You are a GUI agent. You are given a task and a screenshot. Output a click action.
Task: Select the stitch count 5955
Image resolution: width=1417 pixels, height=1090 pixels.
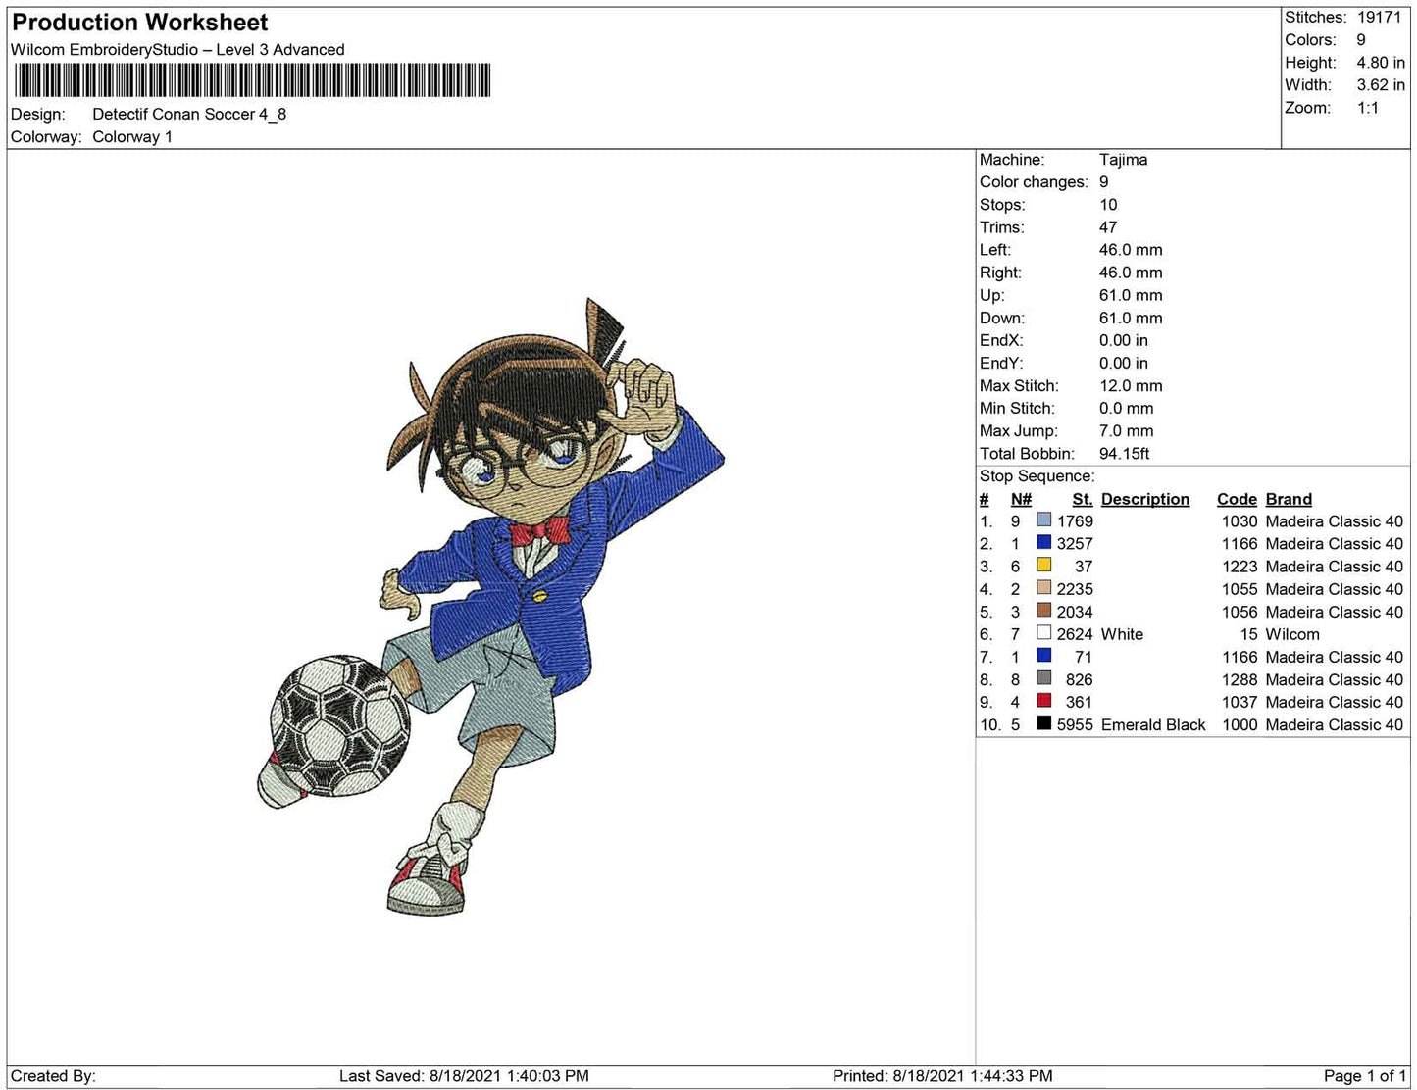(x=1075, y=725)
